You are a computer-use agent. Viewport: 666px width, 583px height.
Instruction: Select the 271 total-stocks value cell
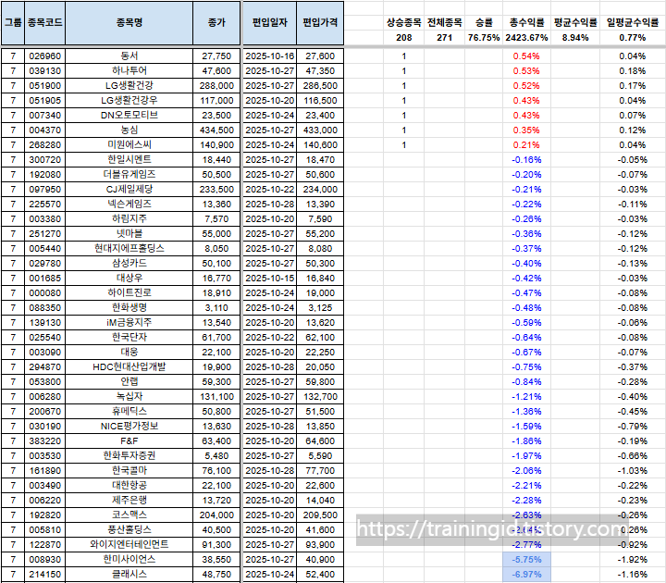pos(444,38)
